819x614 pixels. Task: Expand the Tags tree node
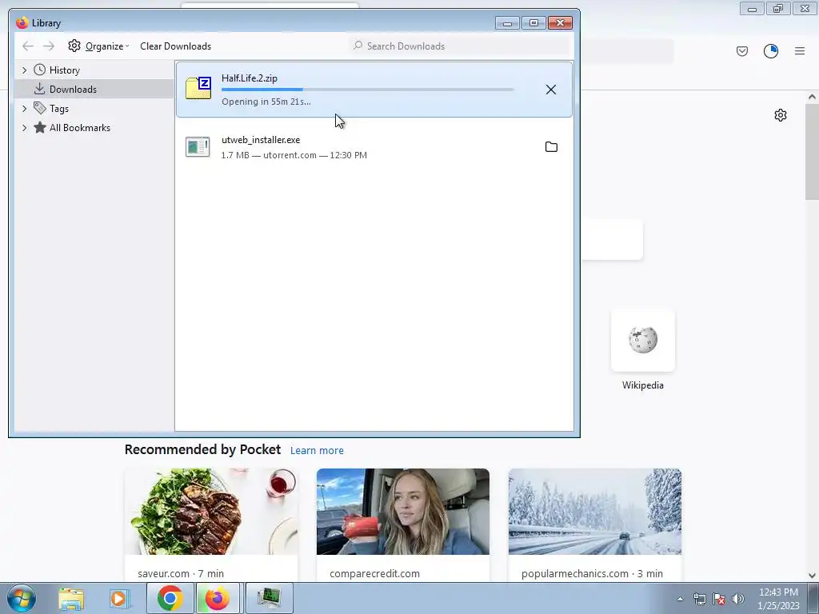tap(24, 109)
